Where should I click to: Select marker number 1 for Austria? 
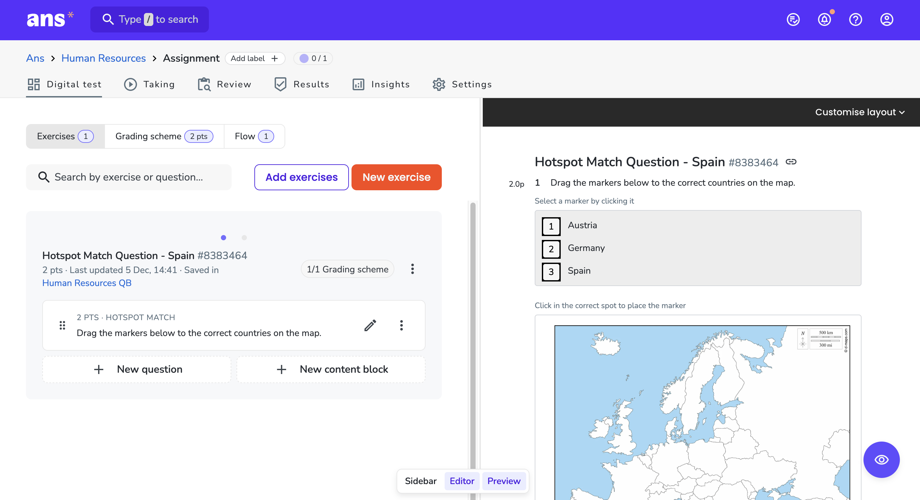(551, 226)
